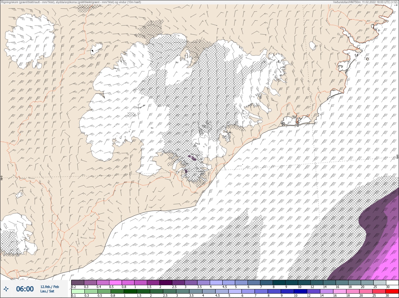
Task: Click the Veðurstofan compass logo icon
Action: tap(6, 289)
